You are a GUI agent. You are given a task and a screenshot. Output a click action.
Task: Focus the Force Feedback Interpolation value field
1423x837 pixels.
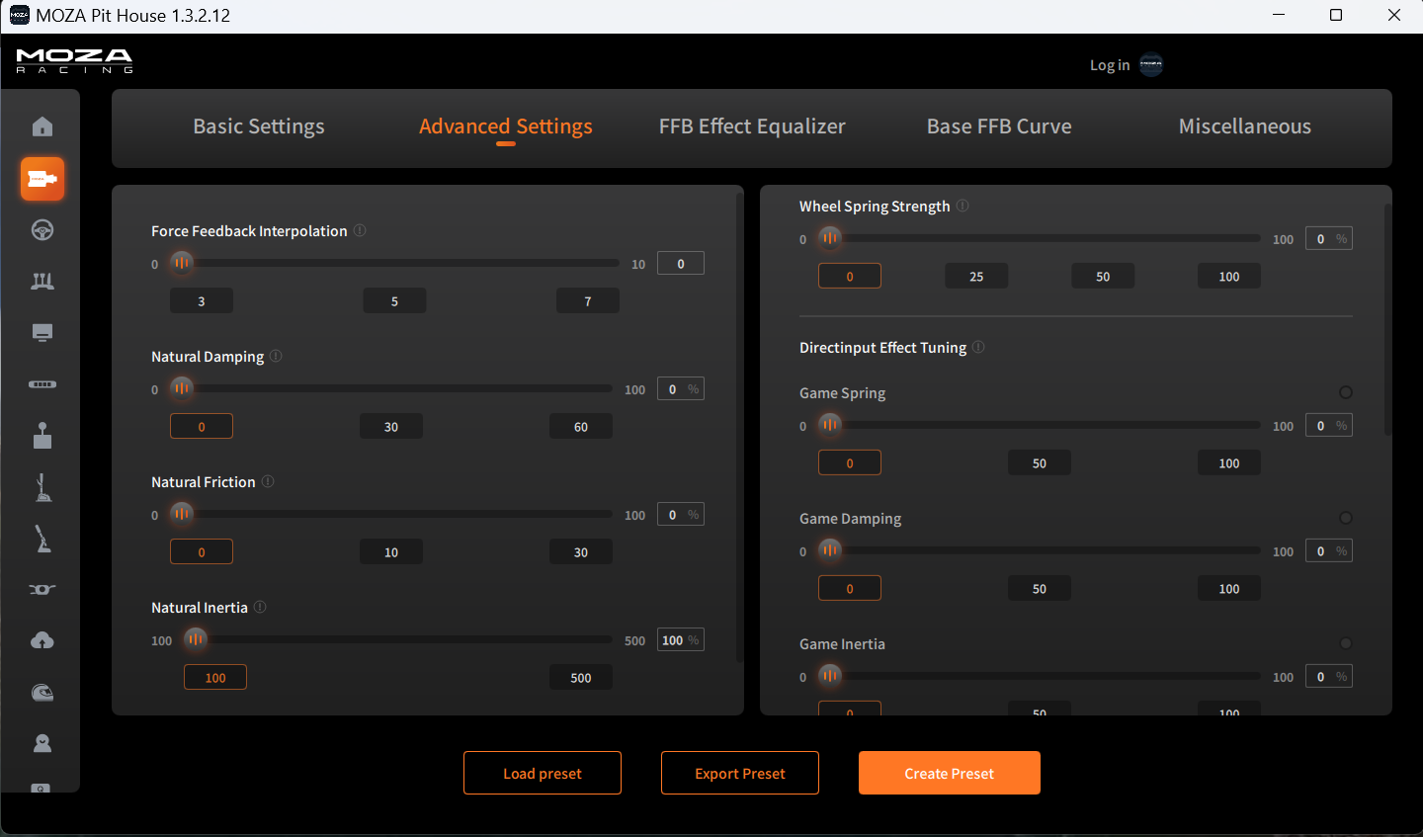(x=681, y=263)
